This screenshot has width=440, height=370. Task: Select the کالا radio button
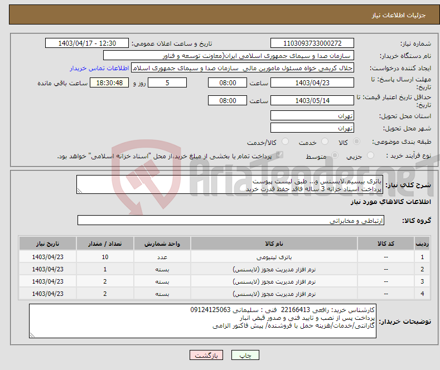[356, 142]
